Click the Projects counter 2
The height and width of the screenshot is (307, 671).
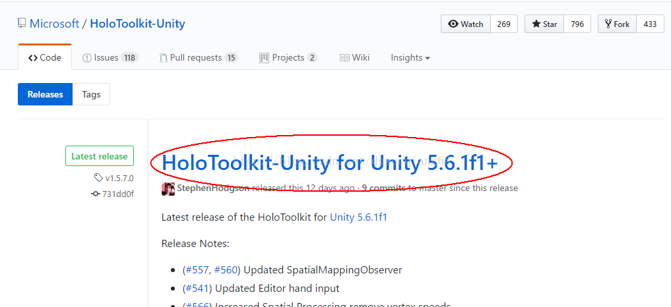312,58
